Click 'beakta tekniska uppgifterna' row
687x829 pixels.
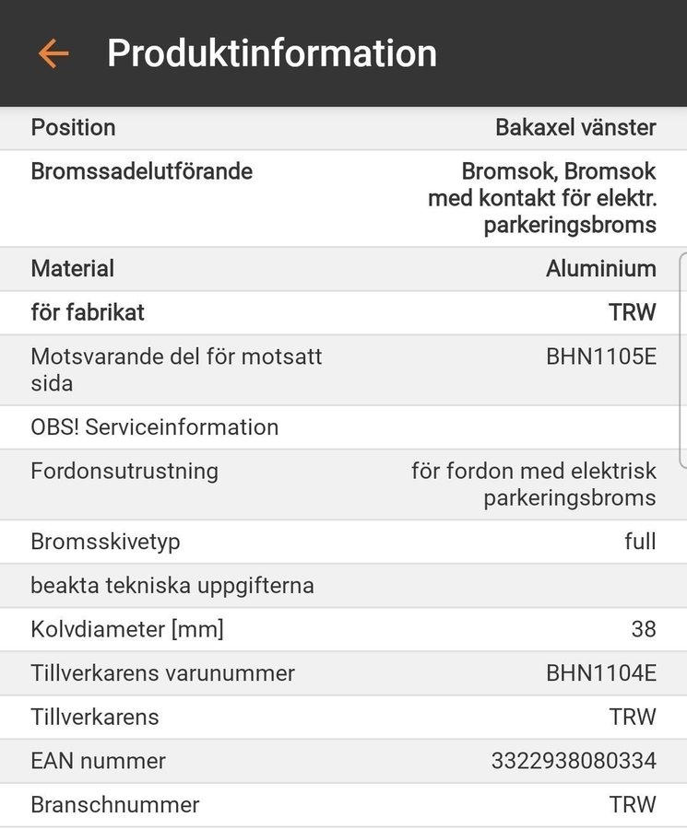(172, 586)
